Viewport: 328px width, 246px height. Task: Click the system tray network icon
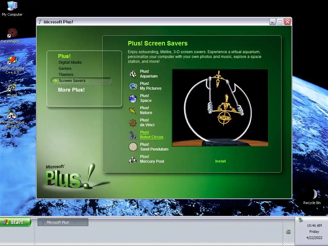pos(300,220)
